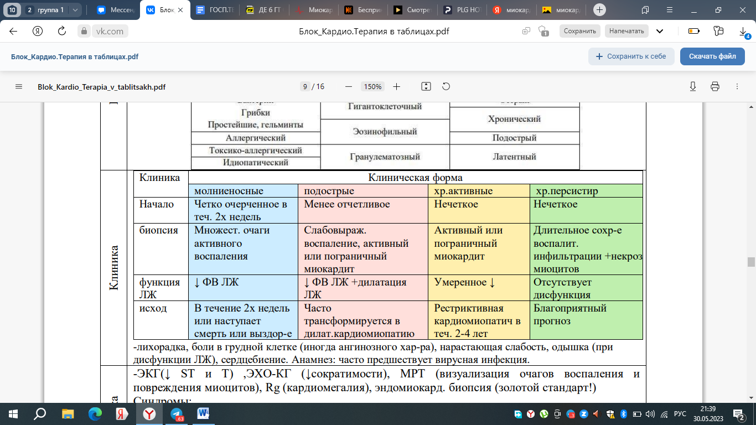Open Telegram from the taskbar
The image size is (756, 425).
(177, 413)
